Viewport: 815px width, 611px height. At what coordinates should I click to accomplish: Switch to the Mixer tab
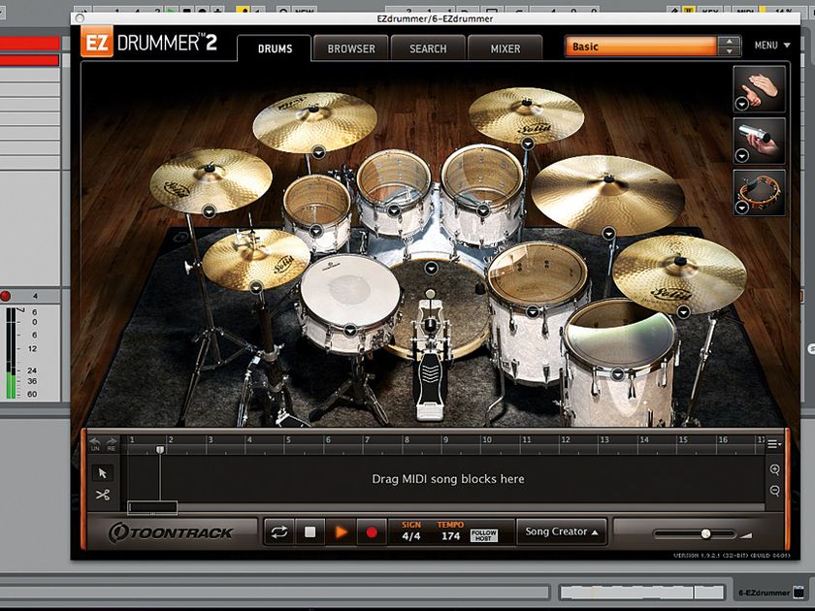(x=505, y=48)
